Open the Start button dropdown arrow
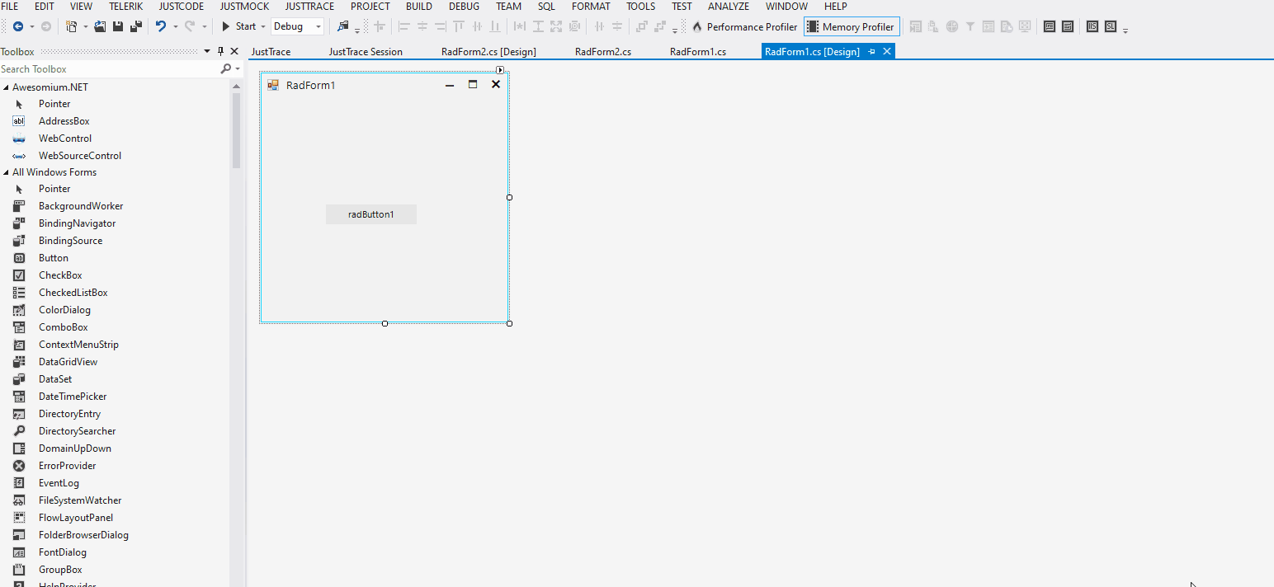The height and width of the screenshot is (587, 1274). [262, 27]
